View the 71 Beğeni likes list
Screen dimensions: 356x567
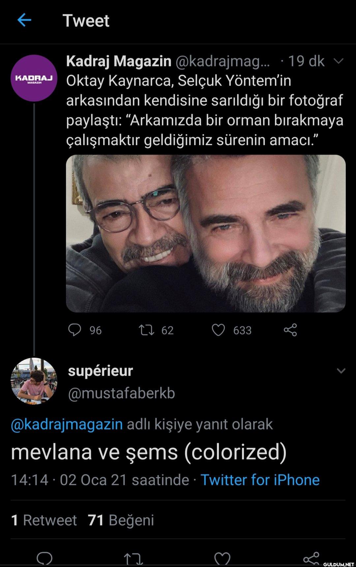(121, 520)
